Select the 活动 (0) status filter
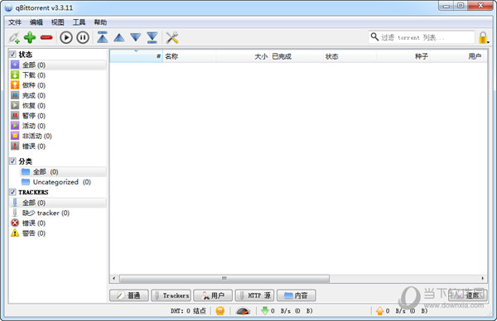Viewport: 497px width, 321px height. click(x=58, y=126)
